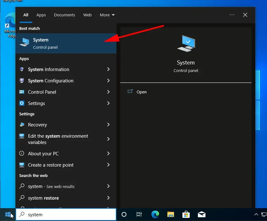Expand the System Information result chevron
The width and height of the screenshot is (267, 221).
(x=108, y=69)
